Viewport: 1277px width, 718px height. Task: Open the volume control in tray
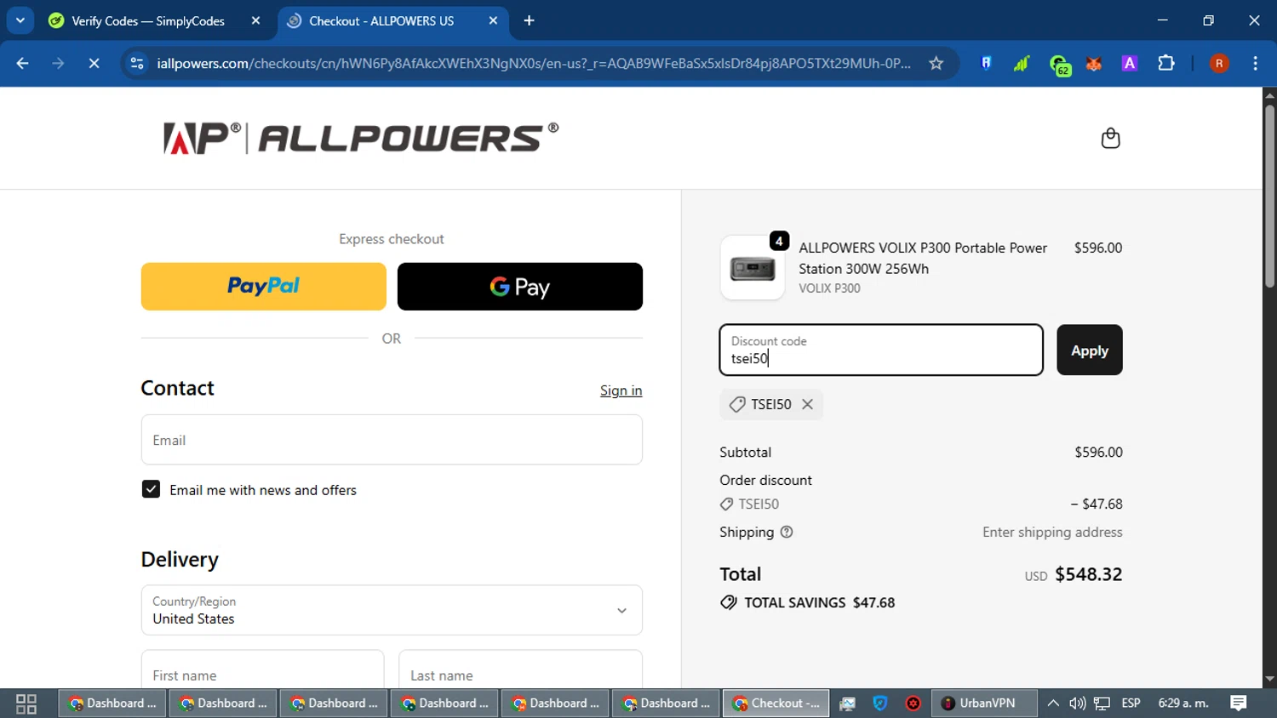pos(1077,704)
